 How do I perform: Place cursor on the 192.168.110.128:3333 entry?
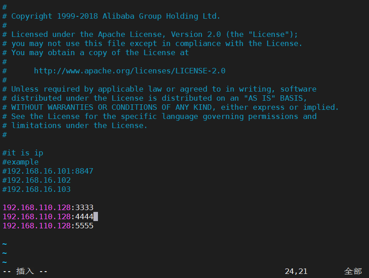[x=48, y=207]
